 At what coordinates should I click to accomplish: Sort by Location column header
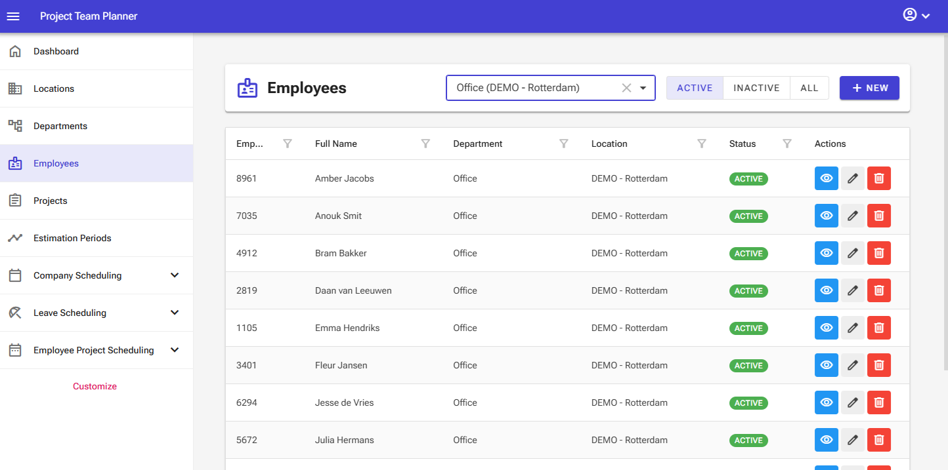pyautogui.click(x=609, y=144)
